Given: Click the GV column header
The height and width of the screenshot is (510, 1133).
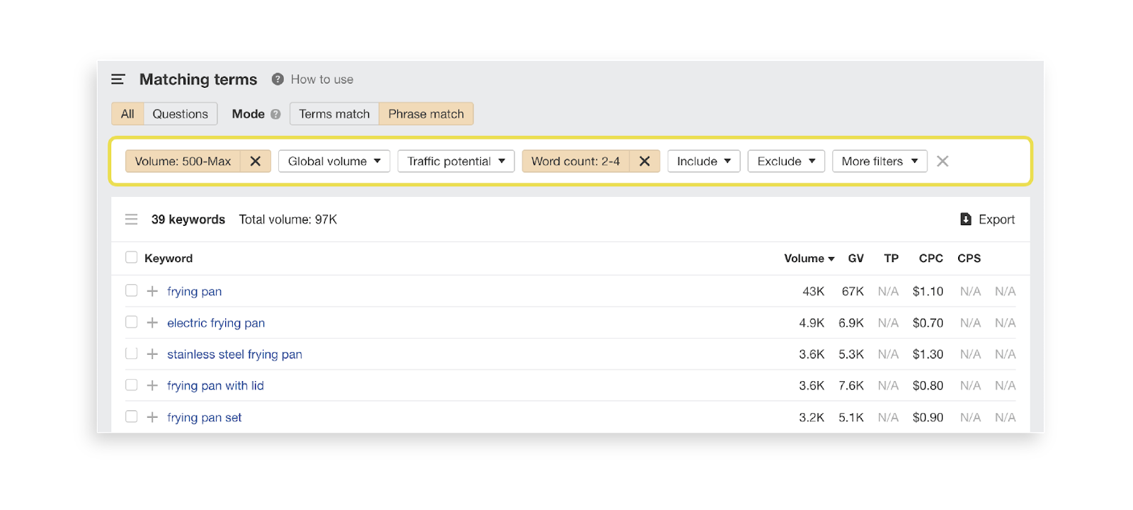Looking at the screenshot, I should [x=855, y=259].
